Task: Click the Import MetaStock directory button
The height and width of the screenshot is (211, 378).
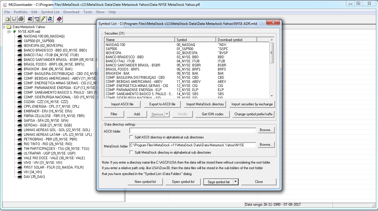Action: (x=205, y=104)
